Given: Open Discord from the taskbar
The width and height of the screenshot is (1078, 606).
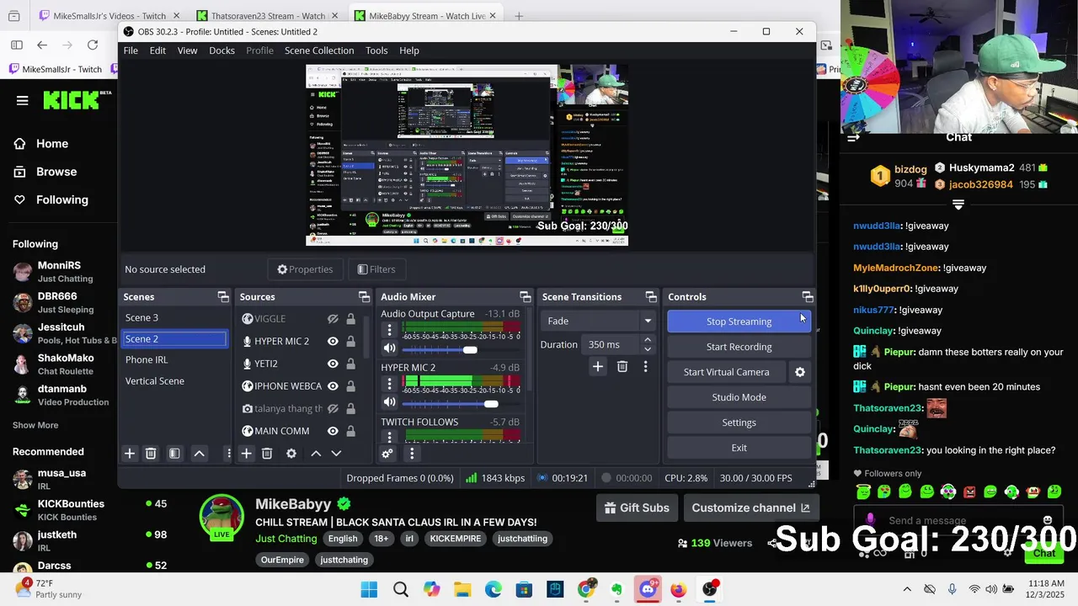Looking at the screenshot, I should (648, 589).
